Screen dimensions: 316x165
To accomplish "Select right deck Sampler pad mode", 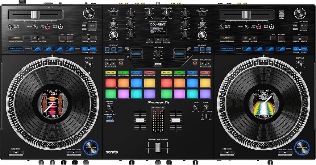I will coord(205,72).
